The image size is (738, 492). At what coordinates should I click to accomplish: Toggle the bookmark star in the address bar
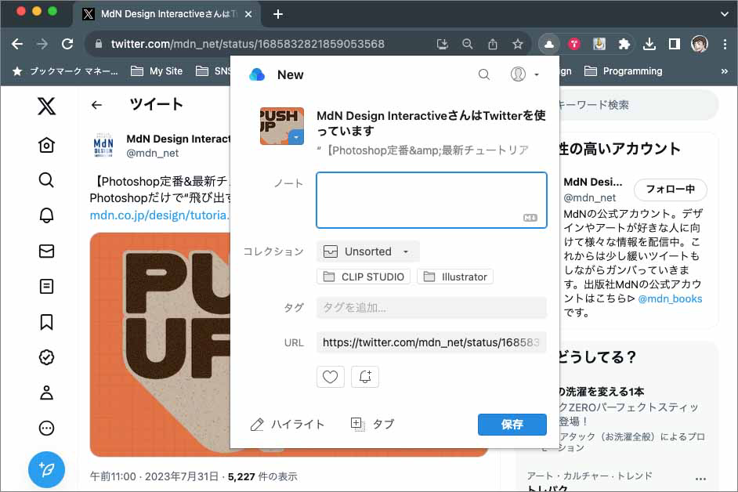[516, 45]
